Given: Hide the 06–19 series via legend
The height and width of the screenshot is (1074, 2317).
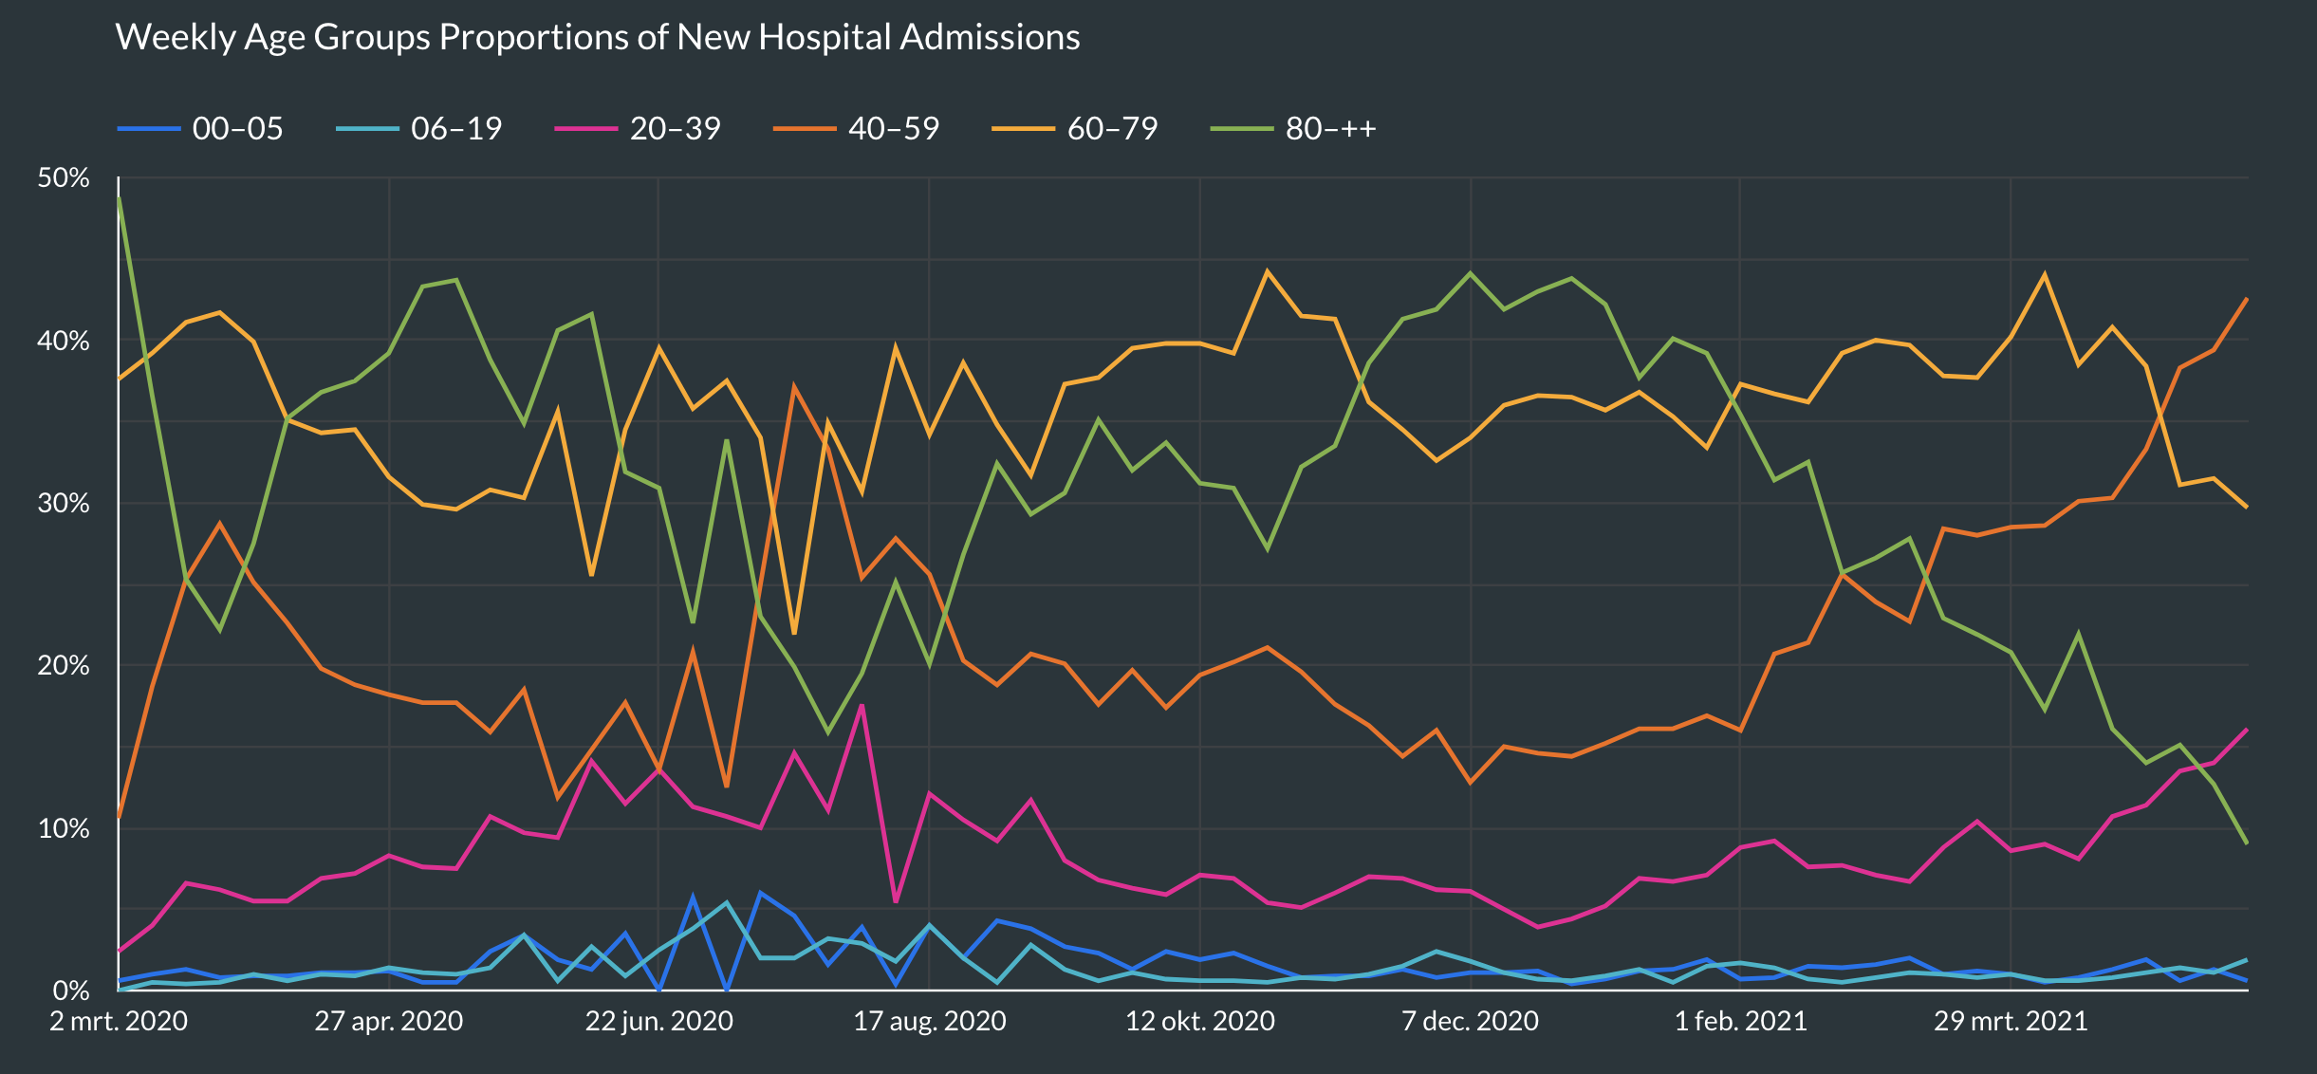Looking at the screenshot, I should pyautogui.click(x=455, y=128).
